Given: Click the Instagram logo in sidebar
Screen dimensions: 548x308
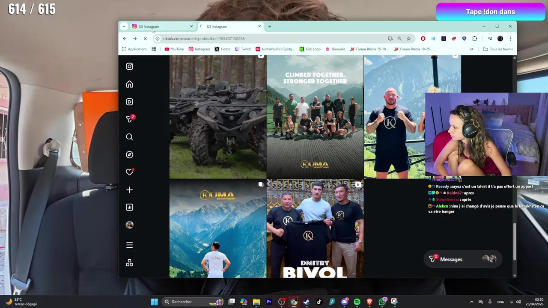Looking at the screenshot, I should (x=129, y=66).
